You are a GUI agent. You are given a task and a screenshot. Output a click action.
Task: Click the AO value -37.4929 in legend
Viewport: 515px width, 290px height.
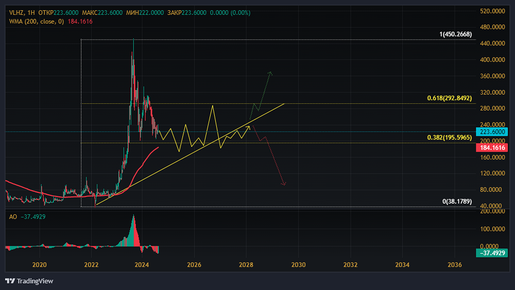click(x=33, y=217)
